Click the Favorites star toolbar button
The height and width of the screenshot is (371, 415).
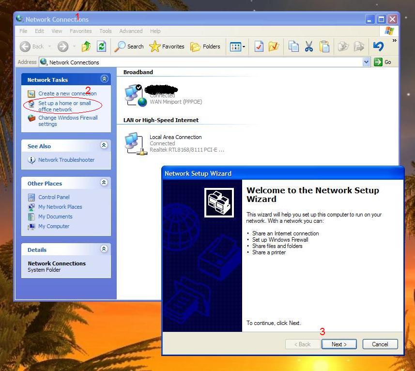tap(167, 46)
